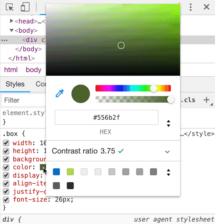Screen dimensions: 215x224
Task: Select body in the breadcrumb trail
Action: point(33,70)
